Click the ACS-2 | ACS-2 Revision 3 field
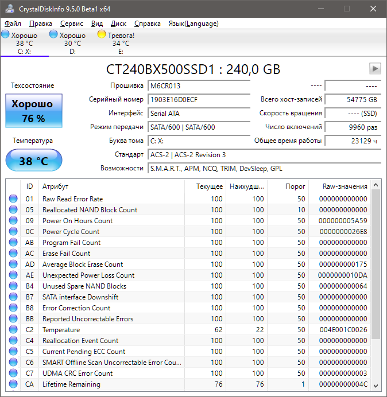The height and width of the screenshot is (397, 387). pyautogui.click(x=264, y=155)
